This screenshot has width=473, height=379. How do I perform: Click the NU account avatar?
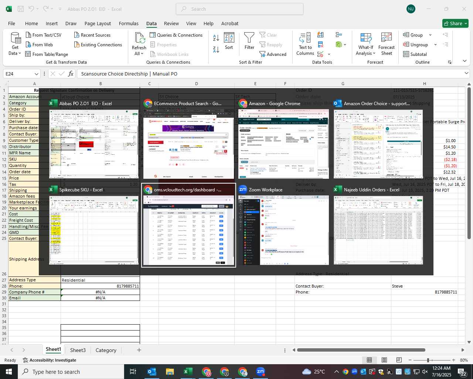click(411, 9)
